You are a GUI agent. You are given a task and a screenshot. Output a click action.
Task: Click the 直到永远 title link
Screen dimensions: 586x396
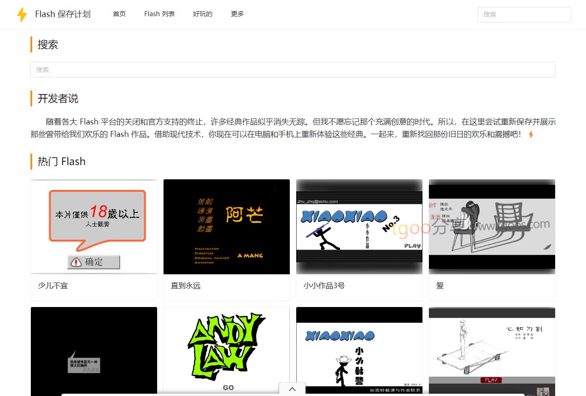coord(186,286)
